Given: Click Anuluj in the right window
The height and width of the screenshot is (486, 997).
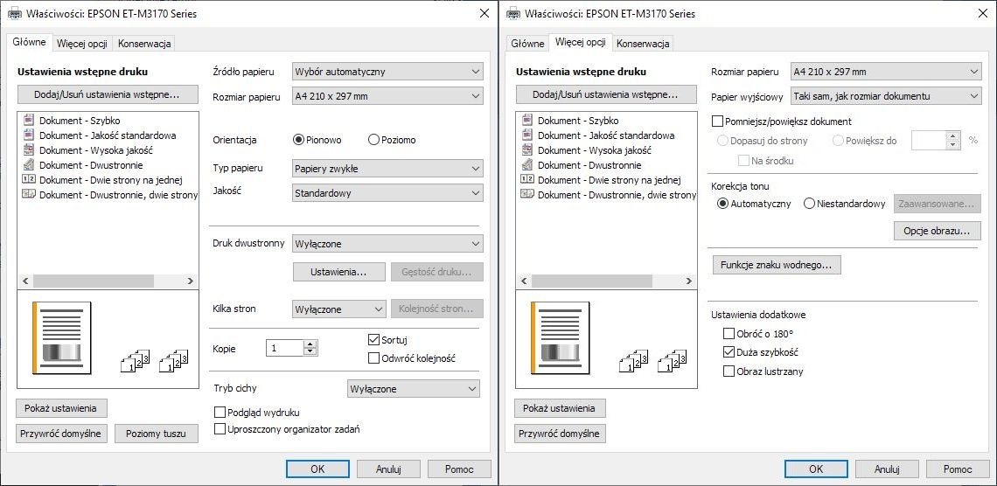Looking at the screenshot, I should [x=887, y=469].
